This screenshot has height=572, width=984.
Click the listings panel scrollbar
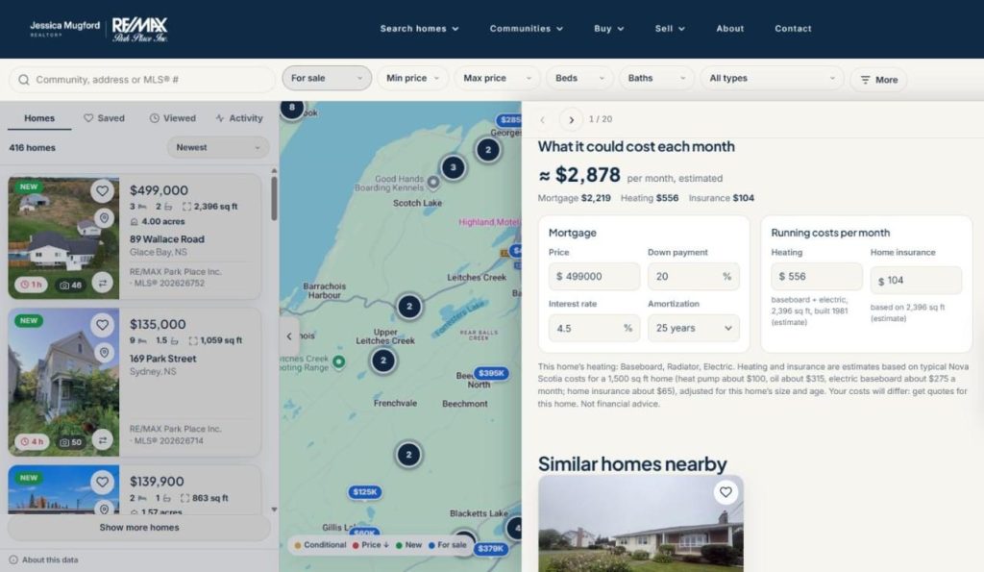tap(274, 198)
